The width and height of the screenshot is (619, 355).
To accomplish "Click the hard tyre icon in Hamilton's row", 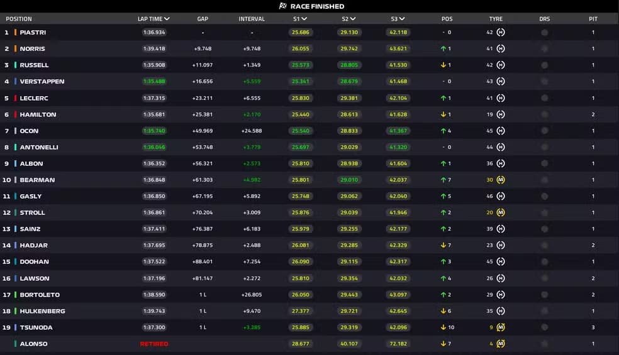I will pyautogui.click(x=501, y=114).
